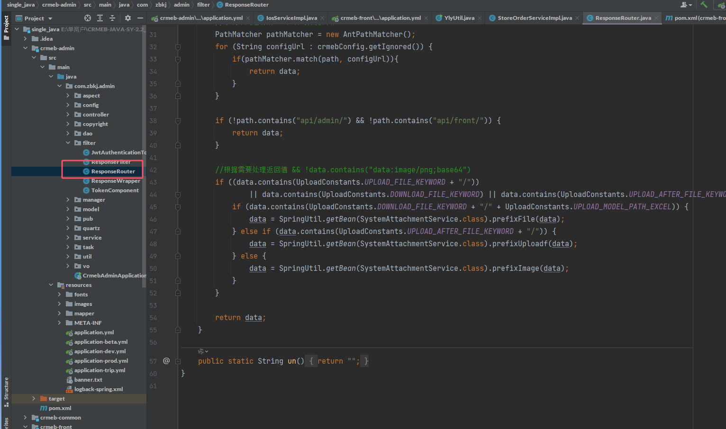Click the locate-in-project crosshair icon

[x=88, y=18]
